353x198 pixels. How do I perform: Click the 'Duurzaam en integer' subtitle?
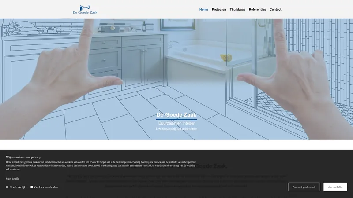click(x=176, y=123)
